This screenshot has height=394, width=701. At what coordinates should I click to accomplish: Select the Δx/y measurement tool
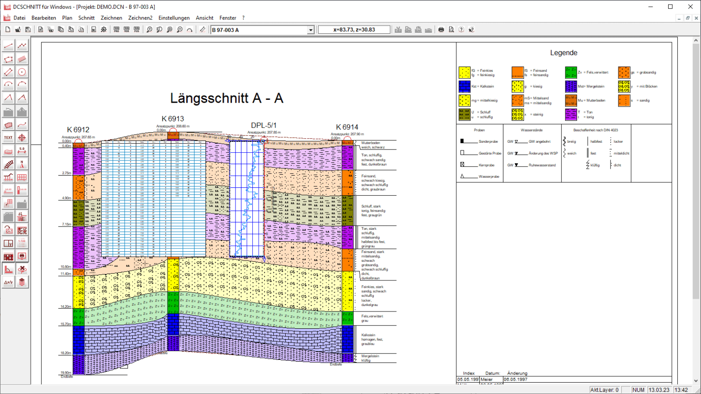(8, 282)
